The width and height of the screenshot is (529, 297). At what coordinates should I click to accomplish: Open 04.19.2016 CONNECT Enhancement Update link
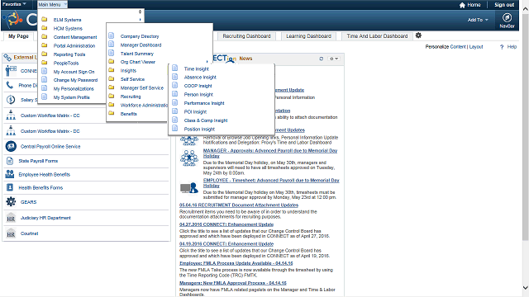pyautogui.click(x=226, y=244)
